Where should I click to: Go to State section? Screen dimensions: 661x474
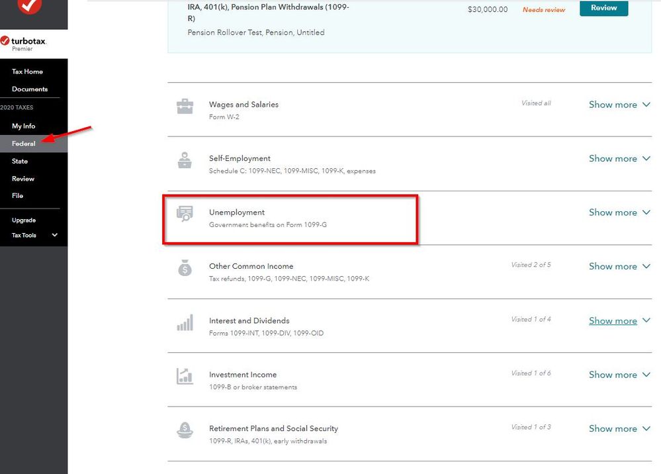point(20,161)
